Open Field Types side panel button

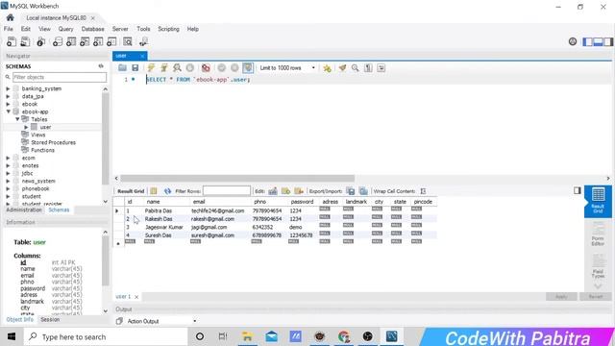tap(598, 267)
